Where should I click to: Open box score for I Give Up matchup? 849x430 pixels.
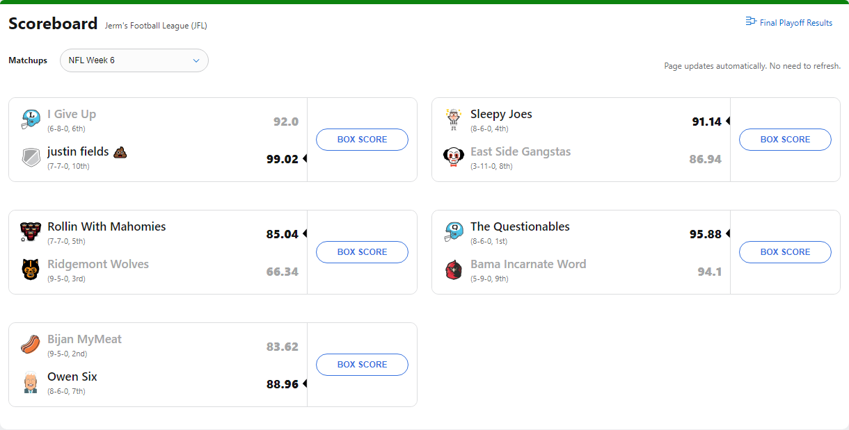point(362,140)
